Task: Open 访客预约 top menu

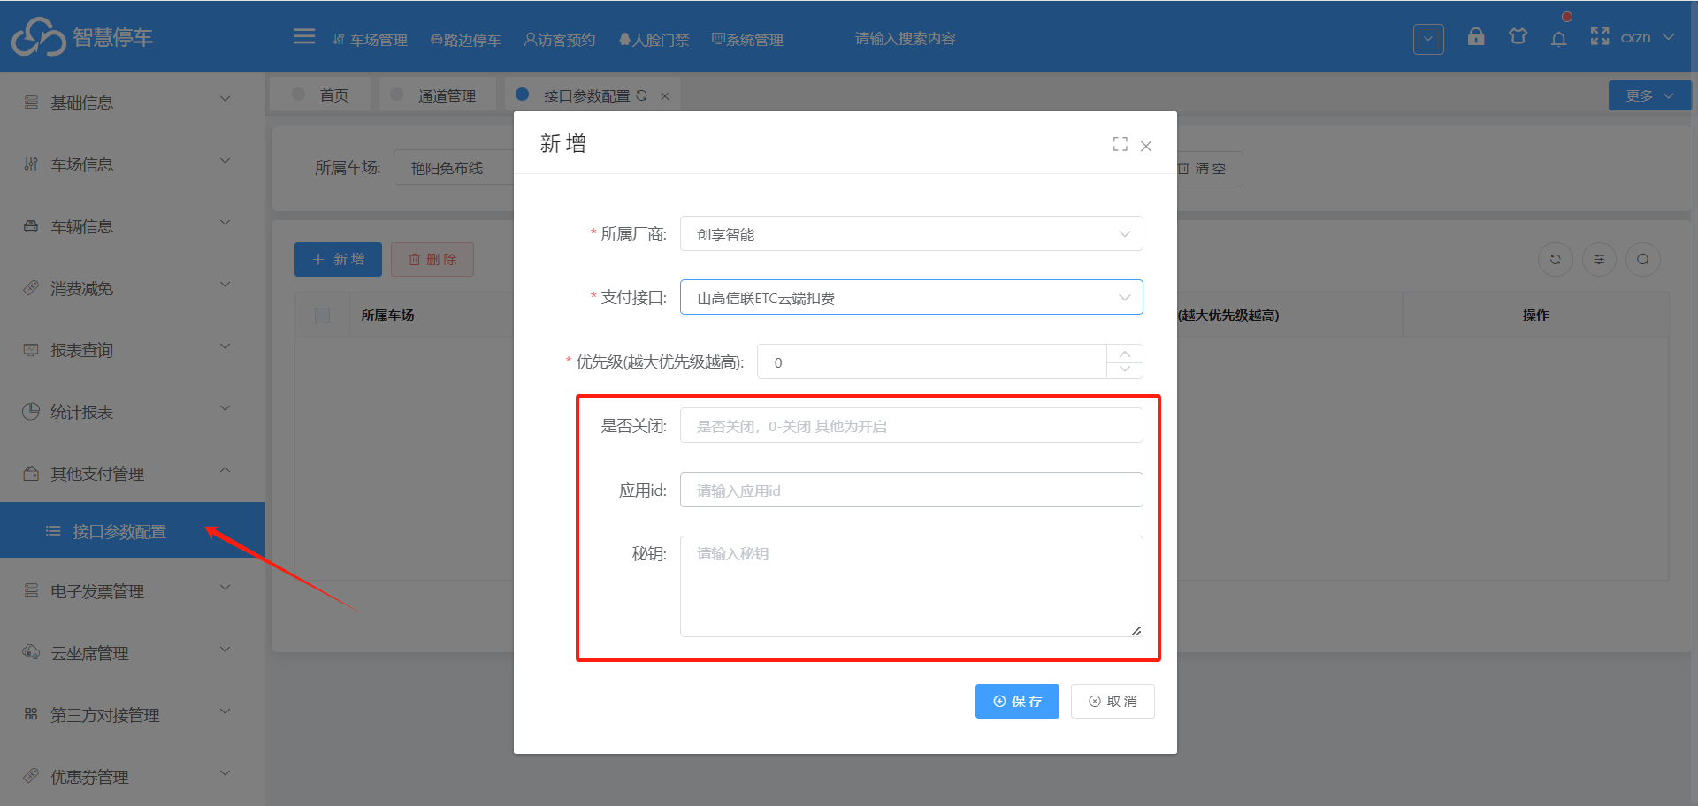Action: (x=560, y=40)
